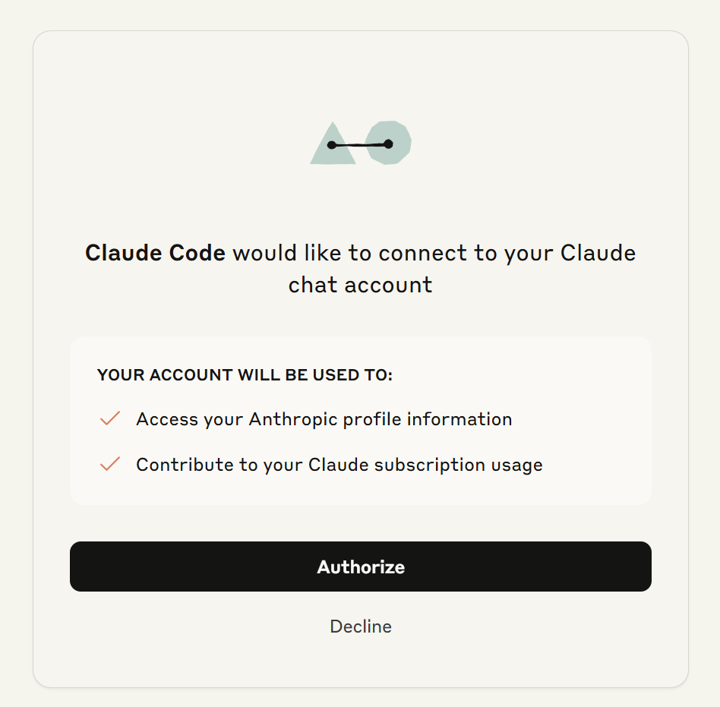This screenshot has height=707, width=720.
Task: Click the word 'subscription' in the second permission
Action: (430, 465)
